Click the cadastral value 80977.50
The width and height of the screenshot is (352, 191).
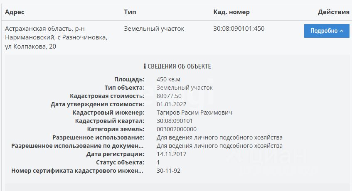169,96
